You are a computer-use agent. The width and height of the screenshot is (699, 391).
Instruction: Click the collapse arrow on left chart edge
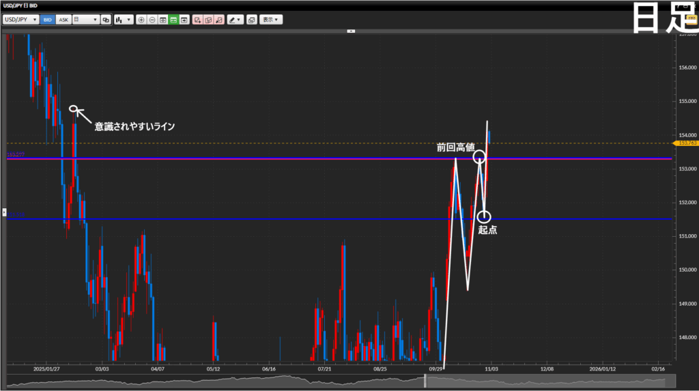coord(5,212)
